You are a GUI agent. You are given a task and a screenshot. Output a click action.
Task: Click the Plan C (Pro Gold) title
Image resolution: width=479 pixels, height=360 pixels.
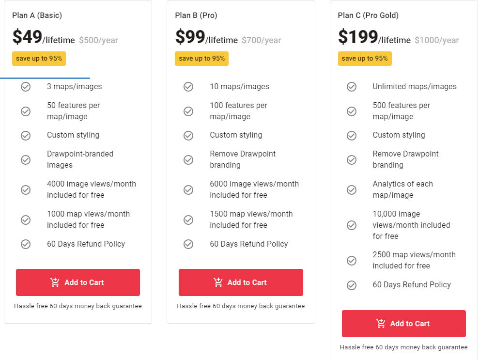tap(368, 16)
